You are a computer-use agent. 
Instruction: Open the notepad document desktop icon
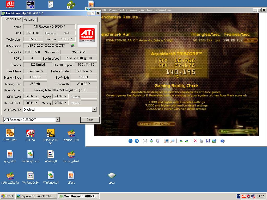51,4
